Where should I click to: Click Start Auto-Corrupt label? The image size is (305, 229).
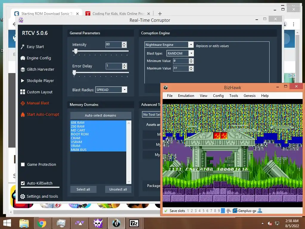(x=43, y=114)
